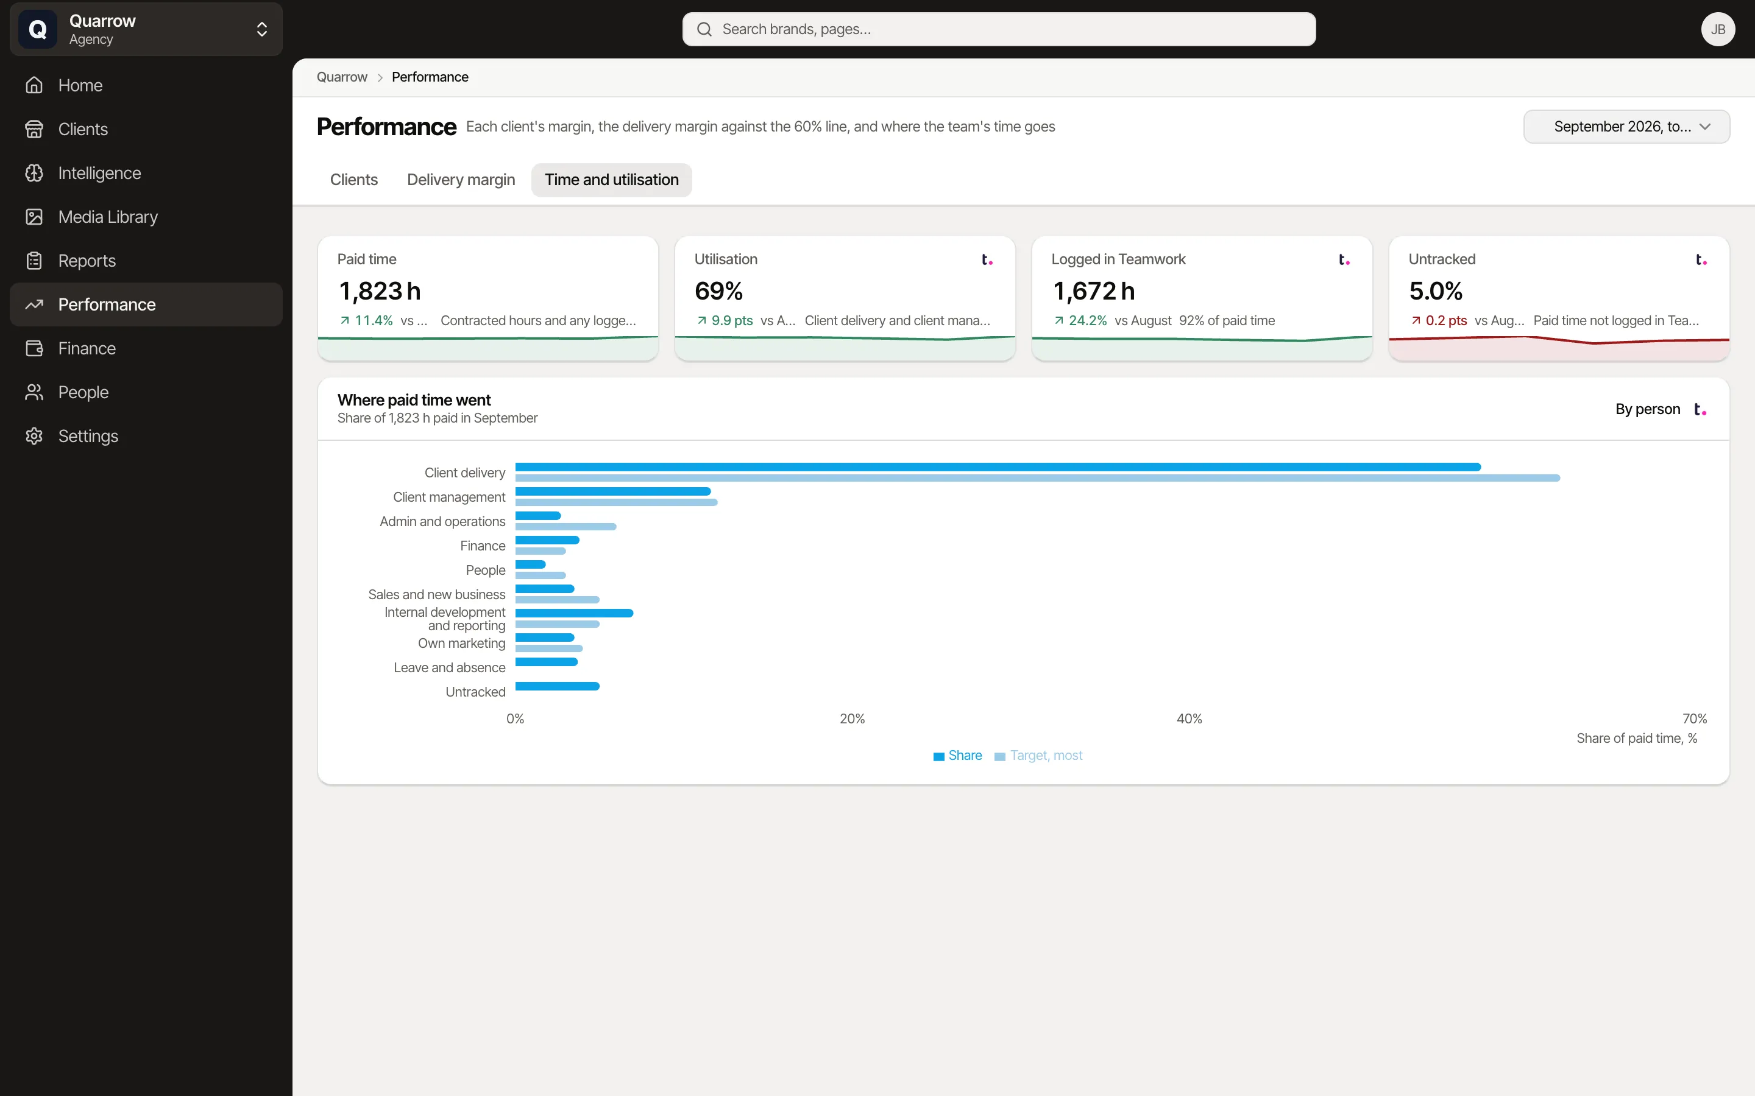This screenshot has width=1755, height=1096.
Task: Click the Client delivery share bar
Action: coord(998,467)
